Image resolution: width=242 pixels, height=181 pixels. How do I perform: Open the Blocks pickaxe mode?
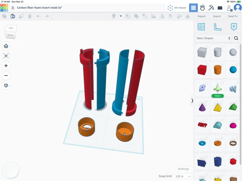click(x=211, y=8)
